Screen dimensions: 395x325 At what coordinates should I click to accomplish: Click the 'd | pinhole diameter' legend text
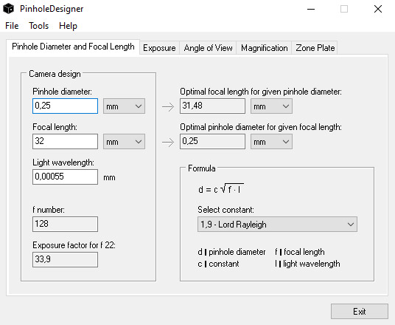tap(231, 252)
